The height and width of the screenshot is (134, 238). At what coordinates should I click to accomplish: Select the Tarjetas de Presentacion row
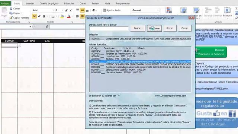(x=140, y=54)
